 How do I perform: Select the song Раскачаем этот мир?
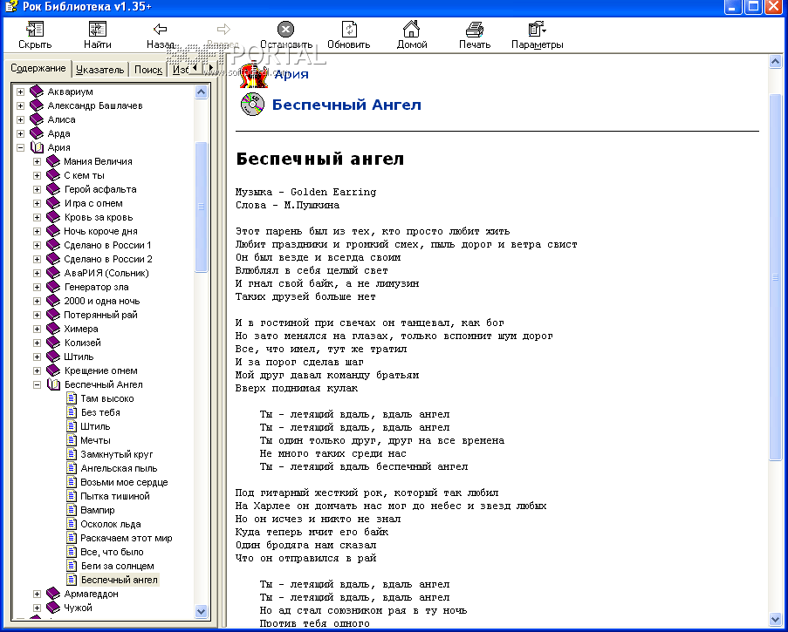tap(127, 538)
